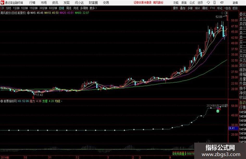Toggle right info panel icon near chart corner
Image resolution: width=246 pixels, height=159 pixels.
click(226, 13)
